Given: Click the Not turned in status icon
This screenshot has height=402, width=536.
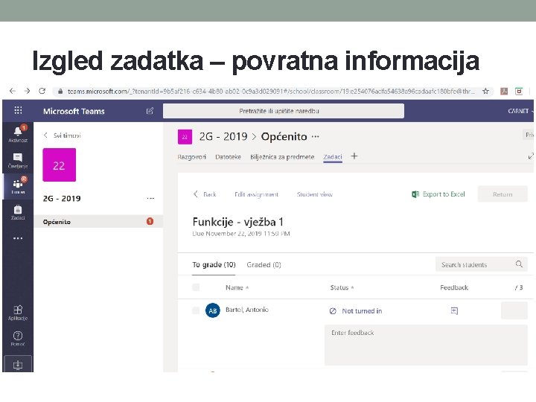Looking at the screenshot, I should 333,310.
